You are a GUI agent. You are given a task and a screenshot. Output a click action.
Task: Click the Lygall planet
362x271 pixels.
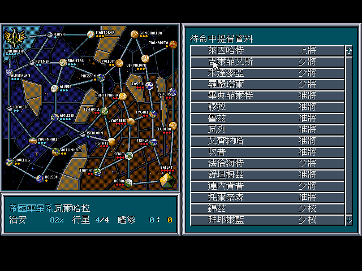(153, 113)
